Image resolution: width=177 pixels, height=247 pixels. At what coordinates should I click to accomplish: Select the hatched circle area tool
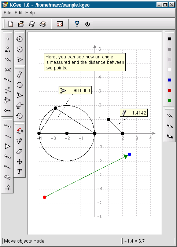click(x=19, y=85)
